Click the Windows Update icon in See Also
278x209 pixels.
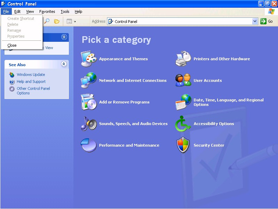click(12, 75)
